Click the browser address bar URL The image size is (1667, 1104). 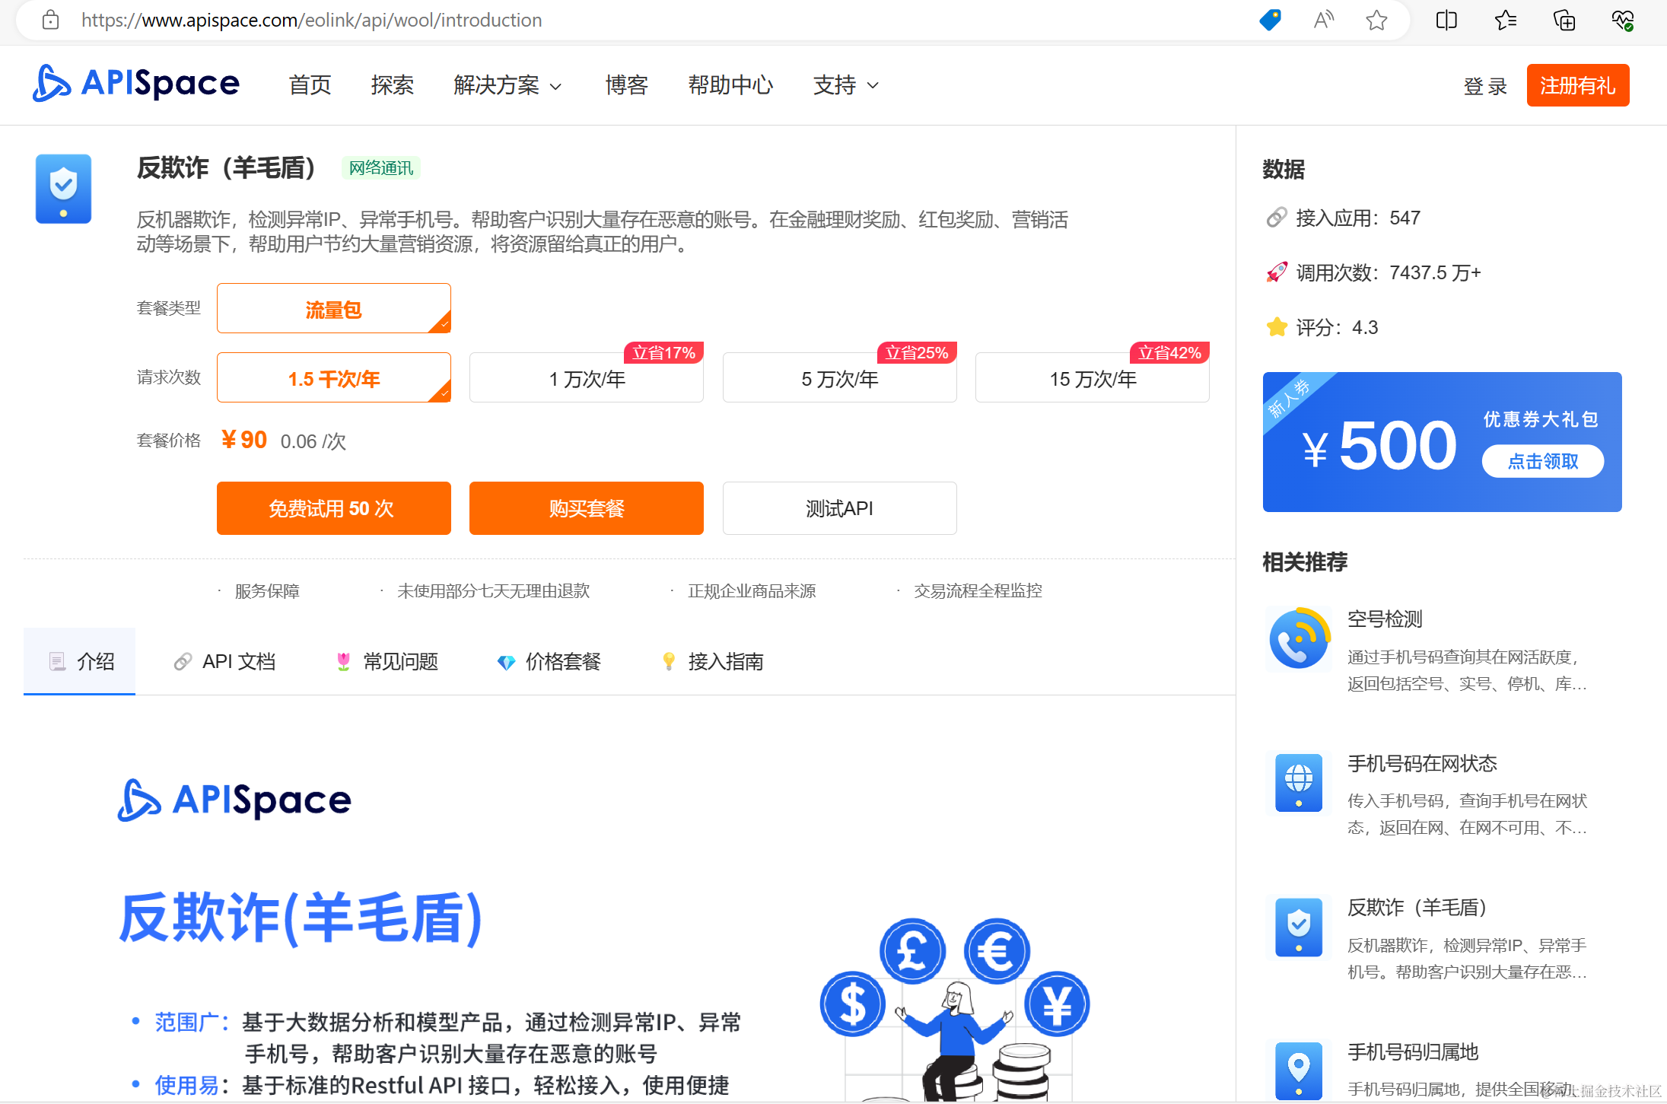[312, 21]
